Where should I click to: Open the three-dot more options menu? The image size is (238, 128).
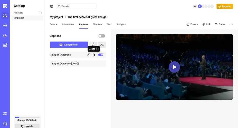click(231, 24)
